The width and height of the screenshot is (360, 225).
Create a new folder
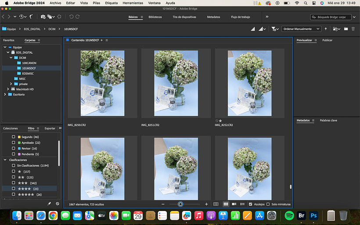pos(346,29)
